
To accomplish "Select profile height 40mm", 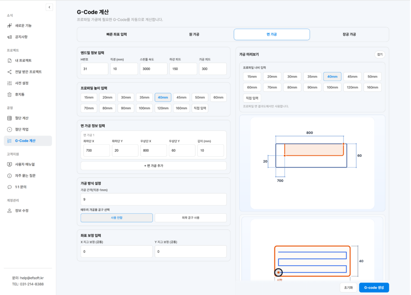I will 163,97.
